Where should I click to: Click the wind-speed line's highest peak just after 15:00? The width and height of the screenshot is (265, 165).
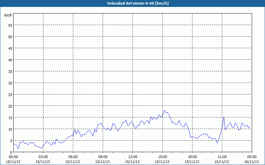pos(164,111)
